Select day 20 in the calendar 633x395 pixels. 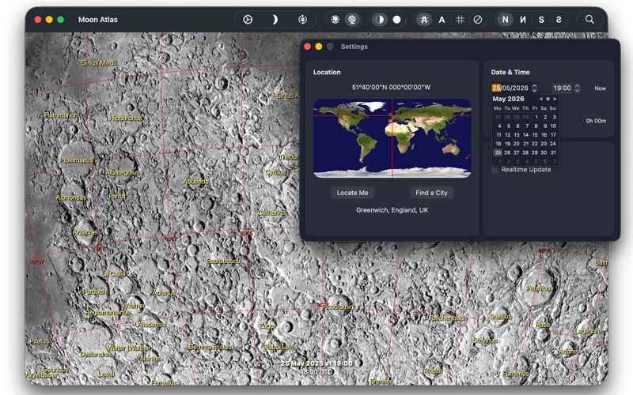coord(517,144)
